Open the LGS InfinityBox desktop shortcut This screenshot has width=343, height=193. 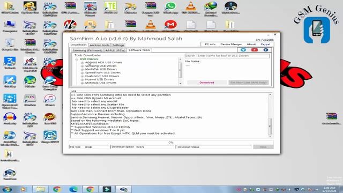[x=50, y=64]
